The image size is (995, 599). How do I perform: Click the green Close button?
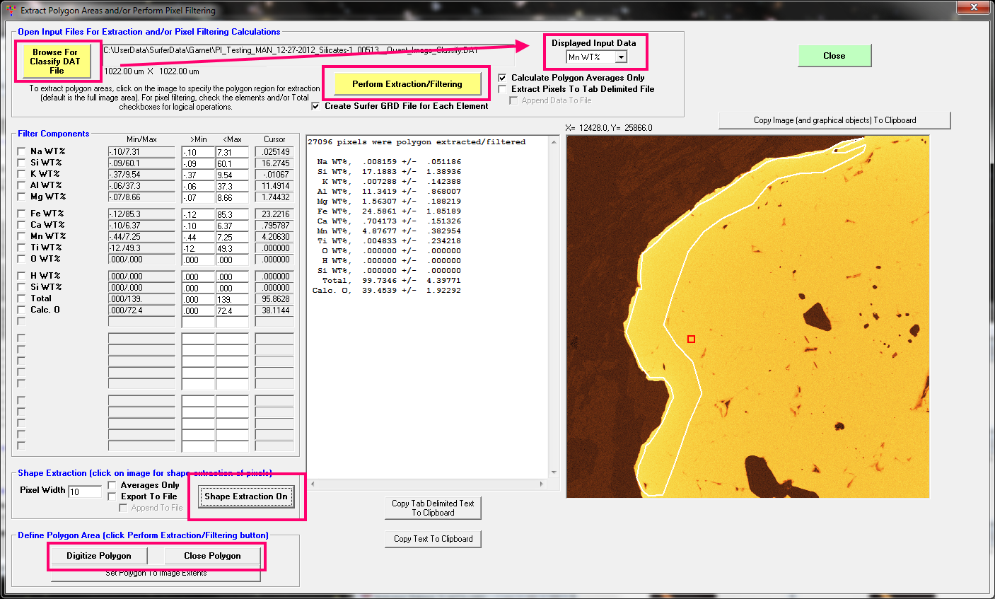tap(834, 56)
